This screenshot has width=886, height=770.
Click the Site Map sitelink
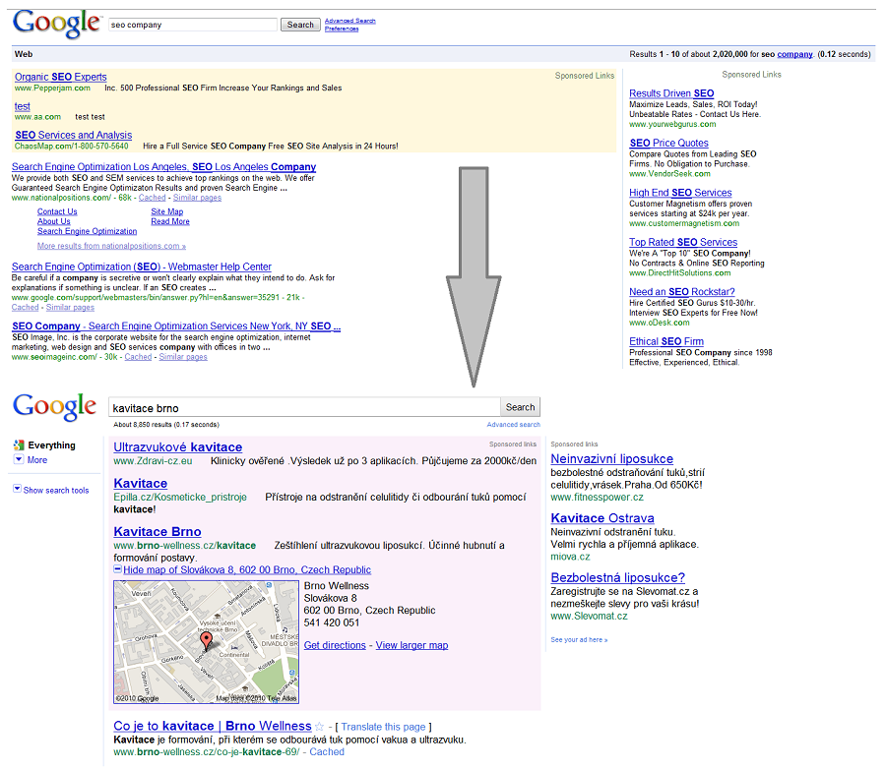point(167,211)
